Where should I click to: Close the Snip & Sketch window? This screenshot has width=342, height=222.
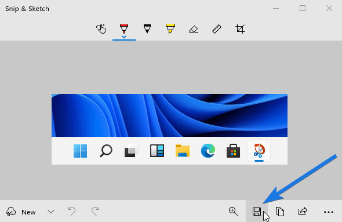coord(329,8)
